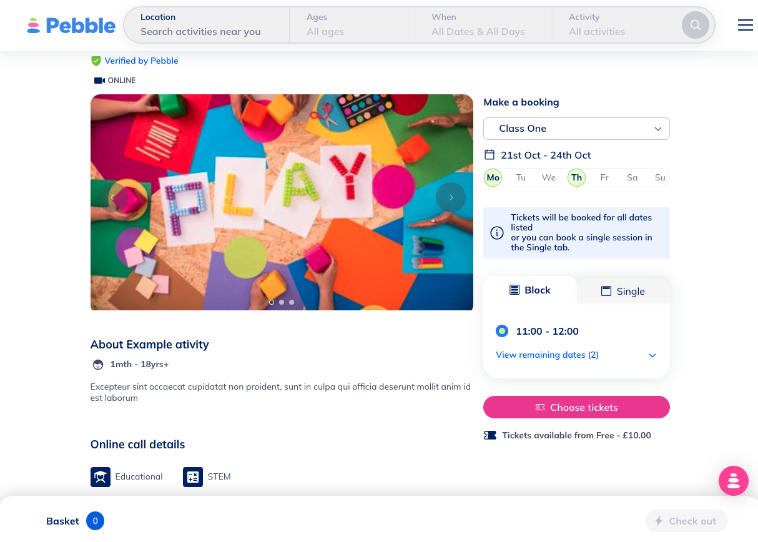Switch to the Single tab

coord(623,291)
